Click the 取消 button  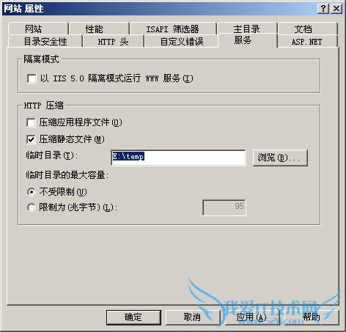193,317
